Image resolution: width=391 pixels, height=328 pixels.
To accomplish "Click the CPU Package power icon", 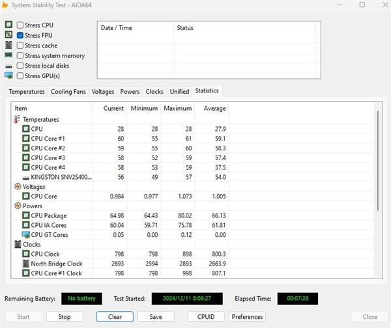I will [26, 215].
